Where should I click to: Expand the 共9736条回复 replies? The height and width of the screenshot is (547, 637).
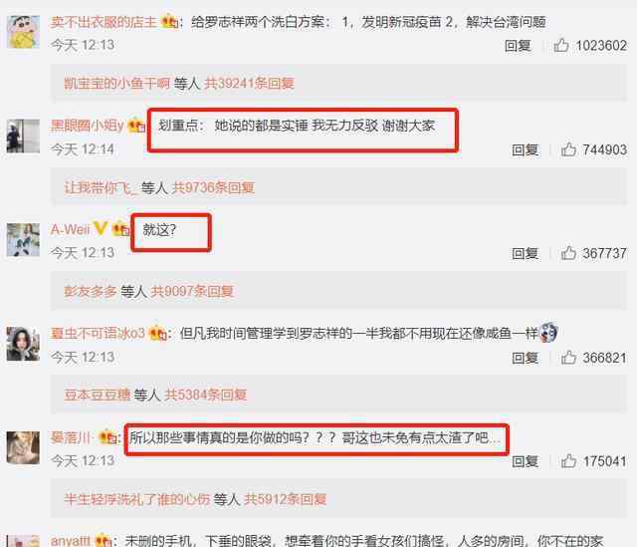(213, 187)
